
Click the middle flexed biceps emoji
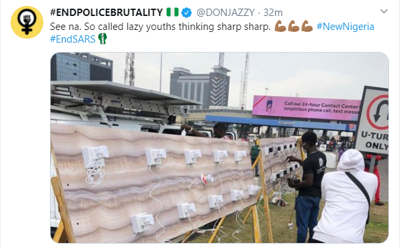(294, 27)
